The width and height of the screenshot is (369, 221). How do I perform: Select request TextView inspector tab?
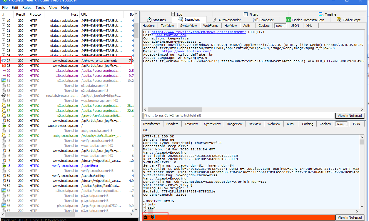coord(167,26)
